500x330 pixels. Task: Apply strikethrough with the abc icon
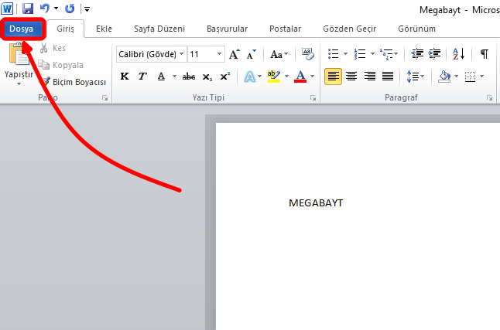tap(188, 77)
